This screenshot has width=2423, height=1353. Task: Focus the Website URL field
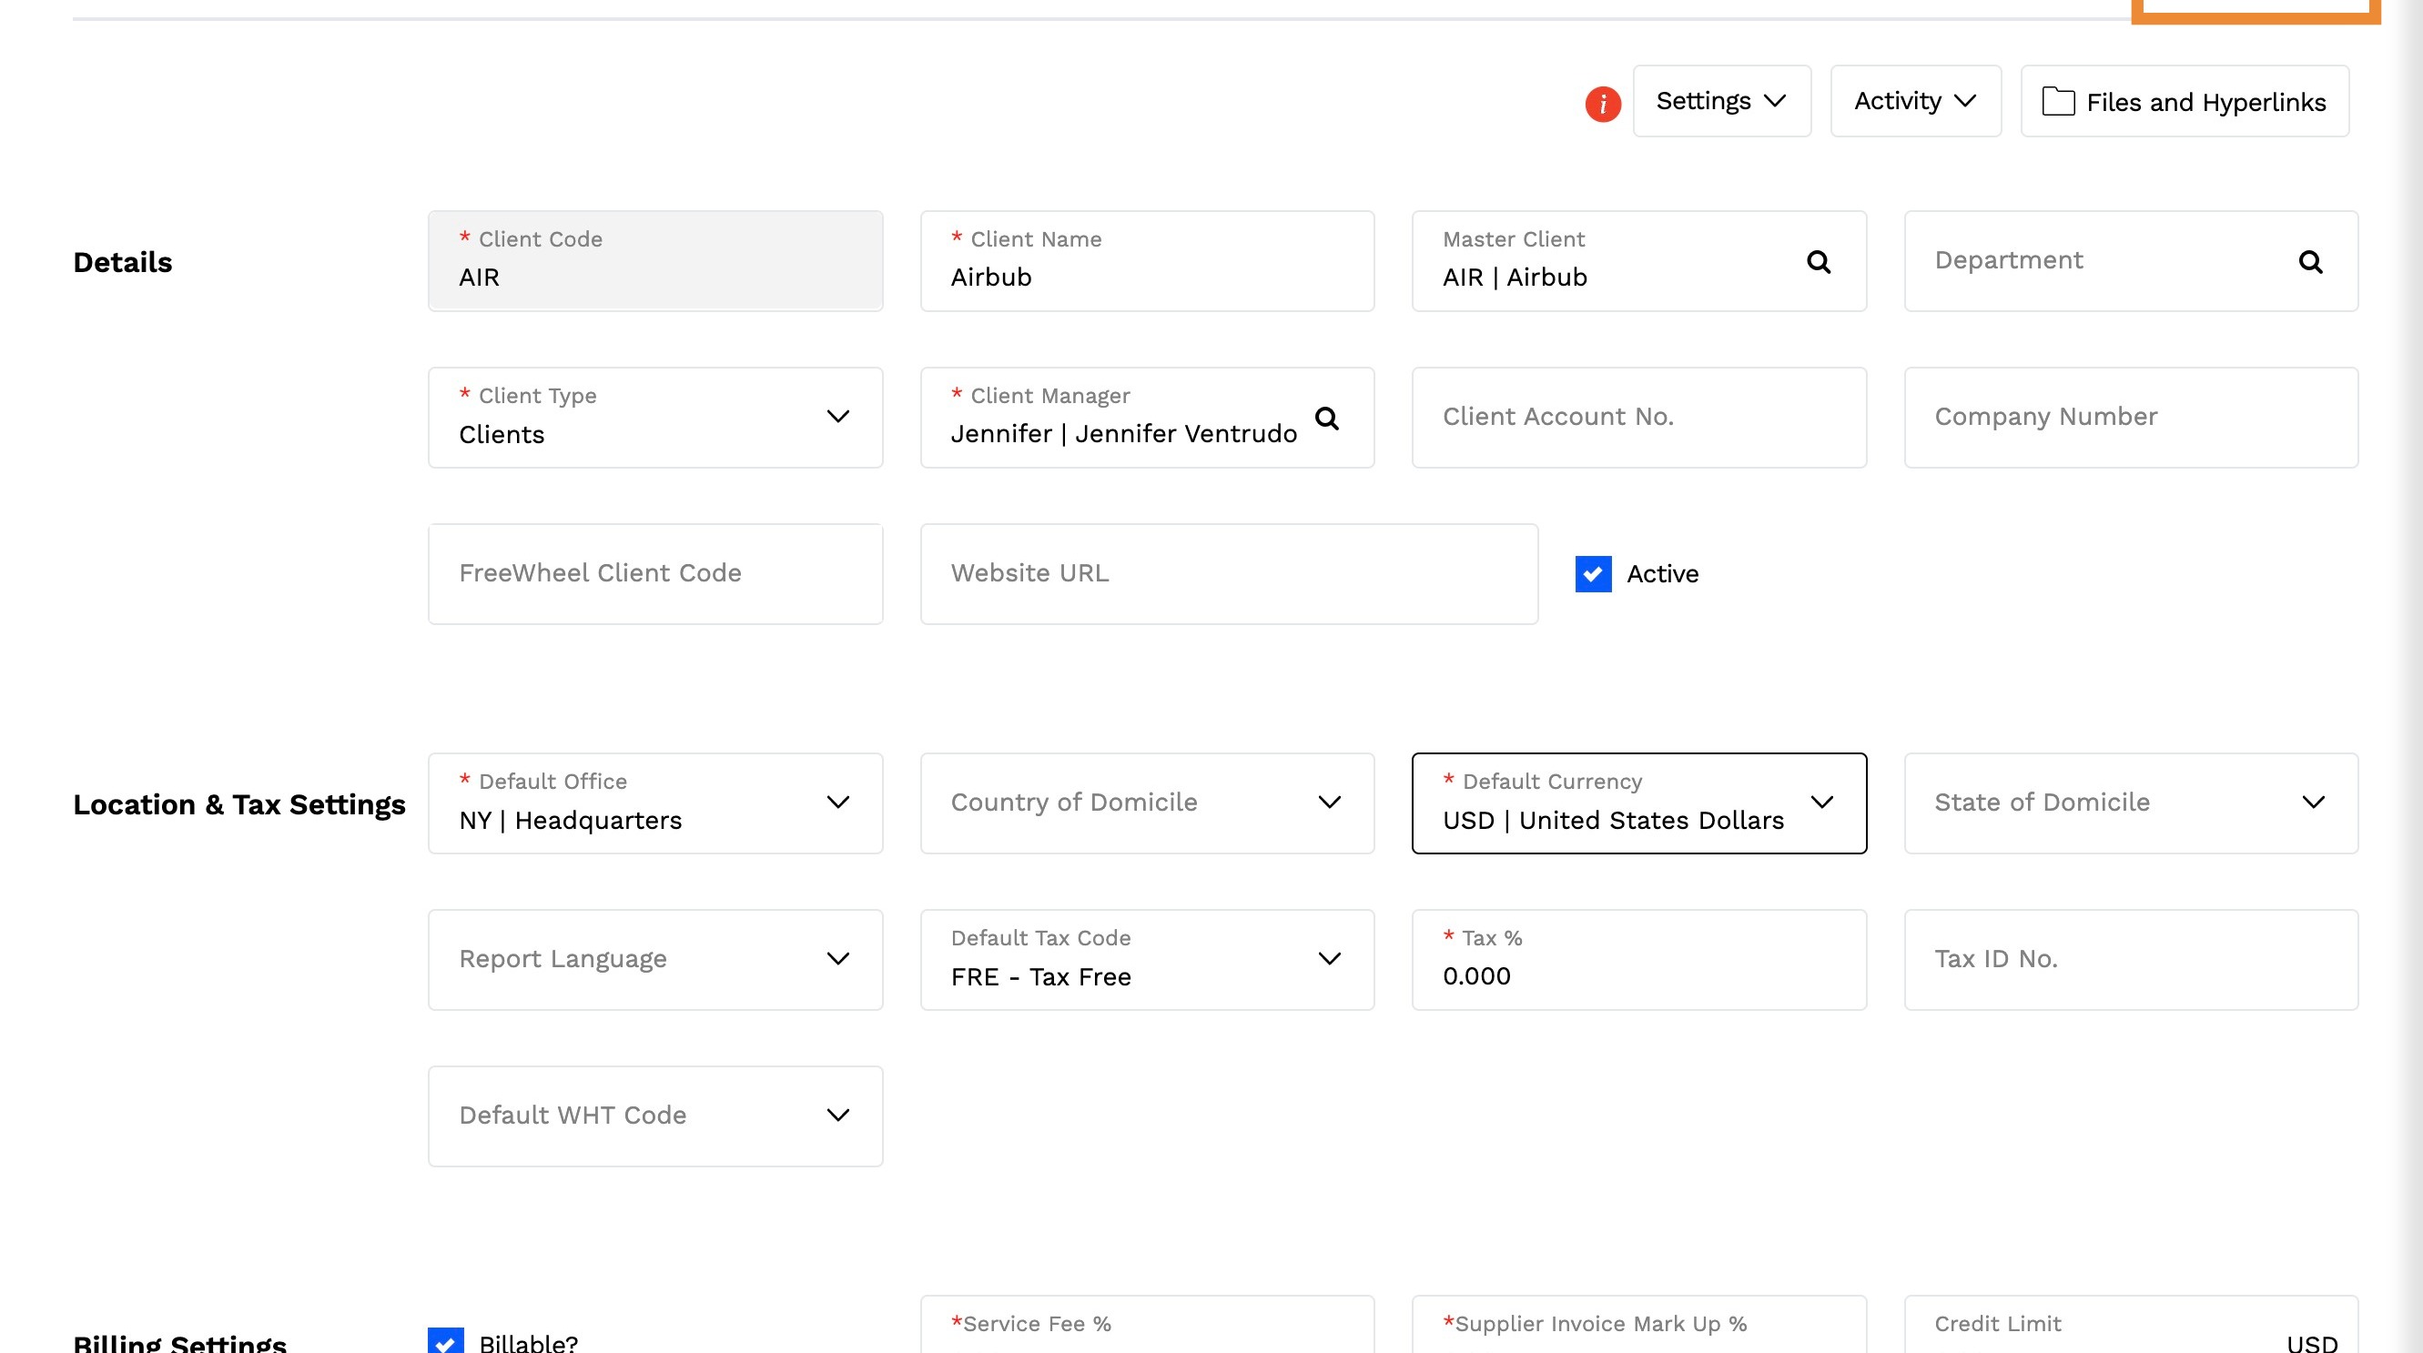1230,573
